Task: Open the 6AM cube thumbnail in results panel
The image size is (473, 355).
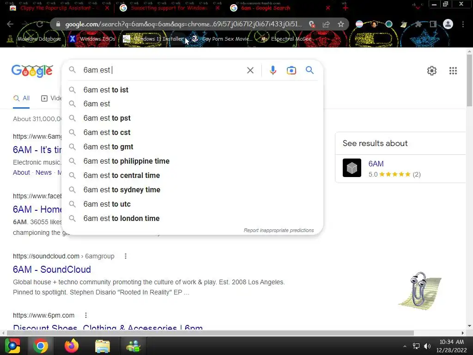Action: pyautogui.click(x=352, y=168)
